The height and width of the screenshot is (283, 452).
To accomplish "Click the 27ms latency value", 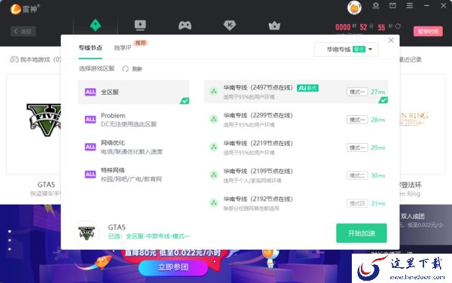I will click(x=378, y=92).
